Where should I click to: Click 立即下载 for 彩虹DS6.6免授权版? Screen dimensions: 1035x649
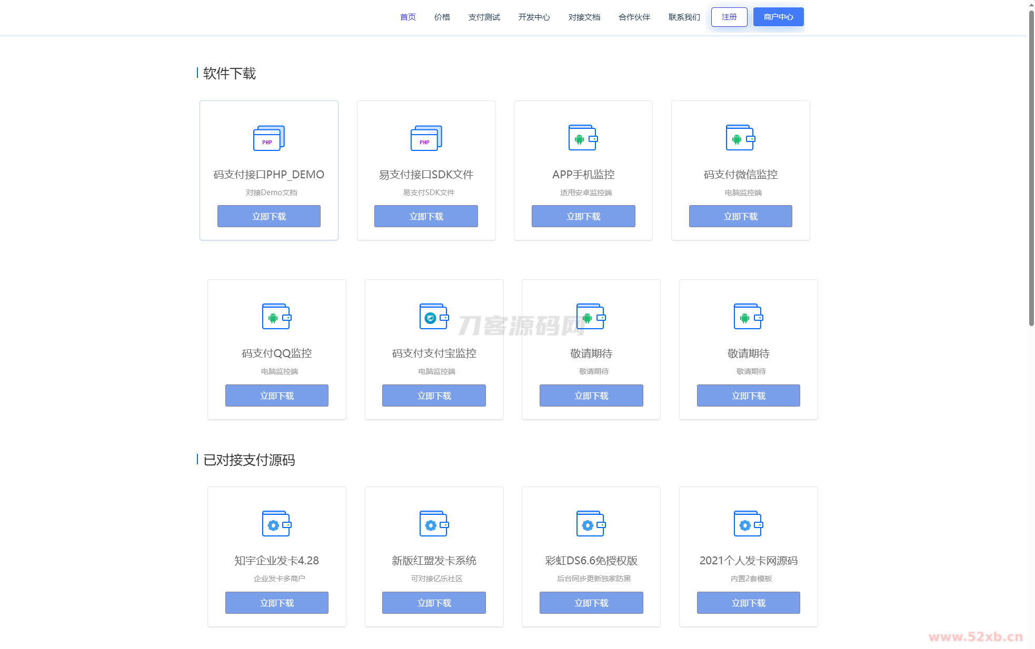point(591,603)
